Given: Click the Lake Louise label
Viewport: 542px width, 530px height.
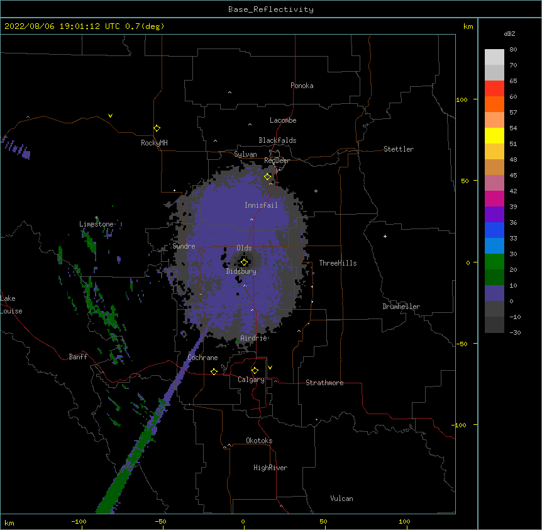Looking at the screenshot, I should point(11,305).
